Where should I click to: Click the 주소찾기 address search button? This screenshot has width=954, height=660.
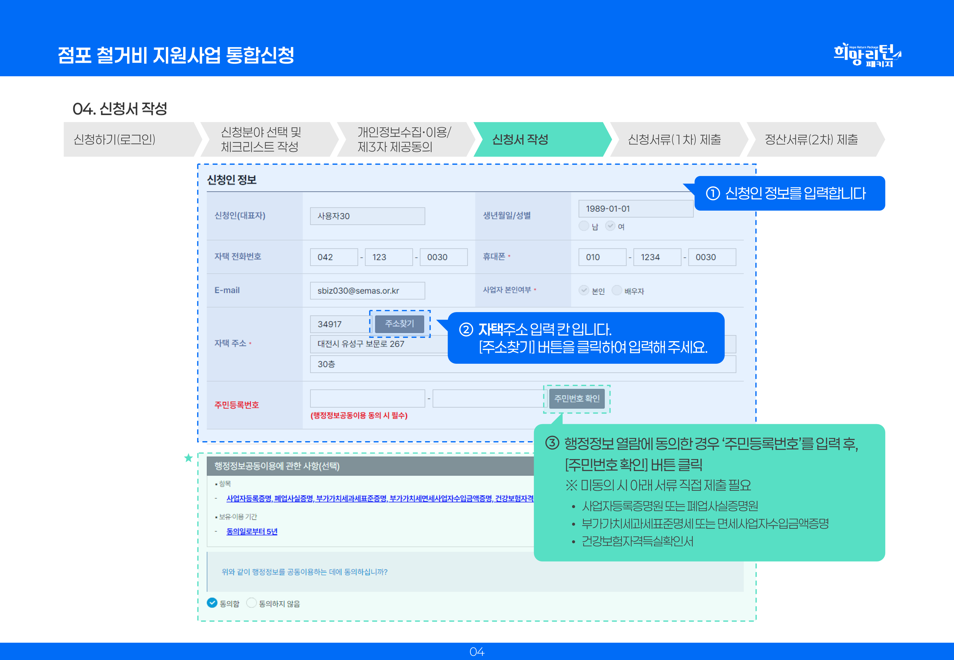click(399, 324)
